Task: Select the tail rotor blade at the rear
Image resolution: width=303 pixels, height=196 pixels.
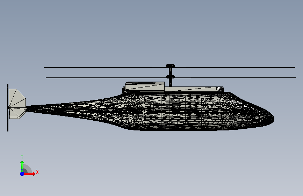Action: click(x=8, y=108)
